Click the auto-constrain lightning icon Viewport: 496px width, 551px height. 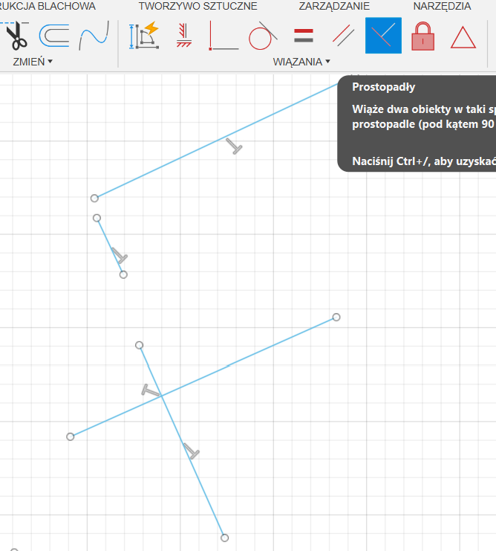[145, 35]
